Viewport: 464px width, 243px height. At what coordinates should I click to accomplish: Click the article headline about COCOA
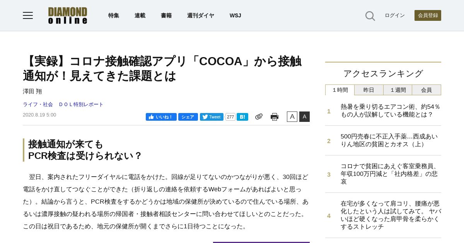tap(162, 69)
